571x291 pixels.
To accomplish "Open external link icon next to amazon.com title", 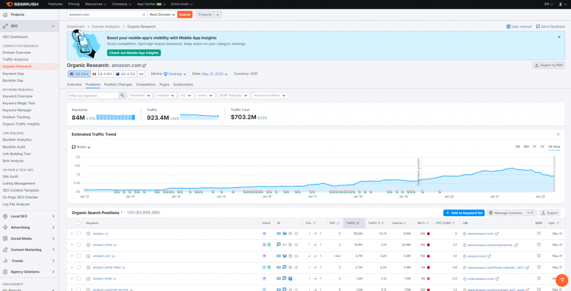I will 144,66.
